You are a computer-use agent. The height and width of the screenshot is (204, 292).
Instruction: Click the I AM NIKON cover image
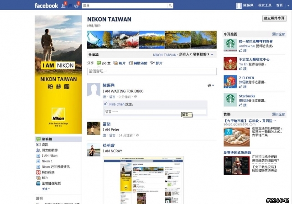tap(58, 75)
